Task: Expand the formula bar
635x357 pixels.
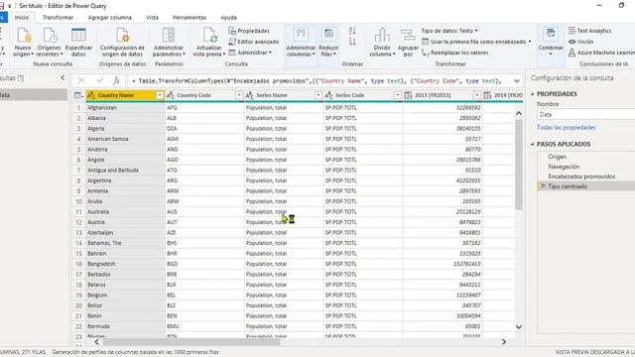Action: (x=517, y=81)
